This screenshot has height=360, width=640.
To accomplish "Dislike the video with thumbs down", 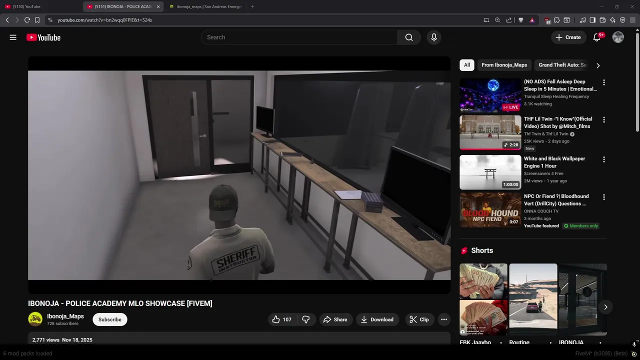I will (x=306, y=319).
